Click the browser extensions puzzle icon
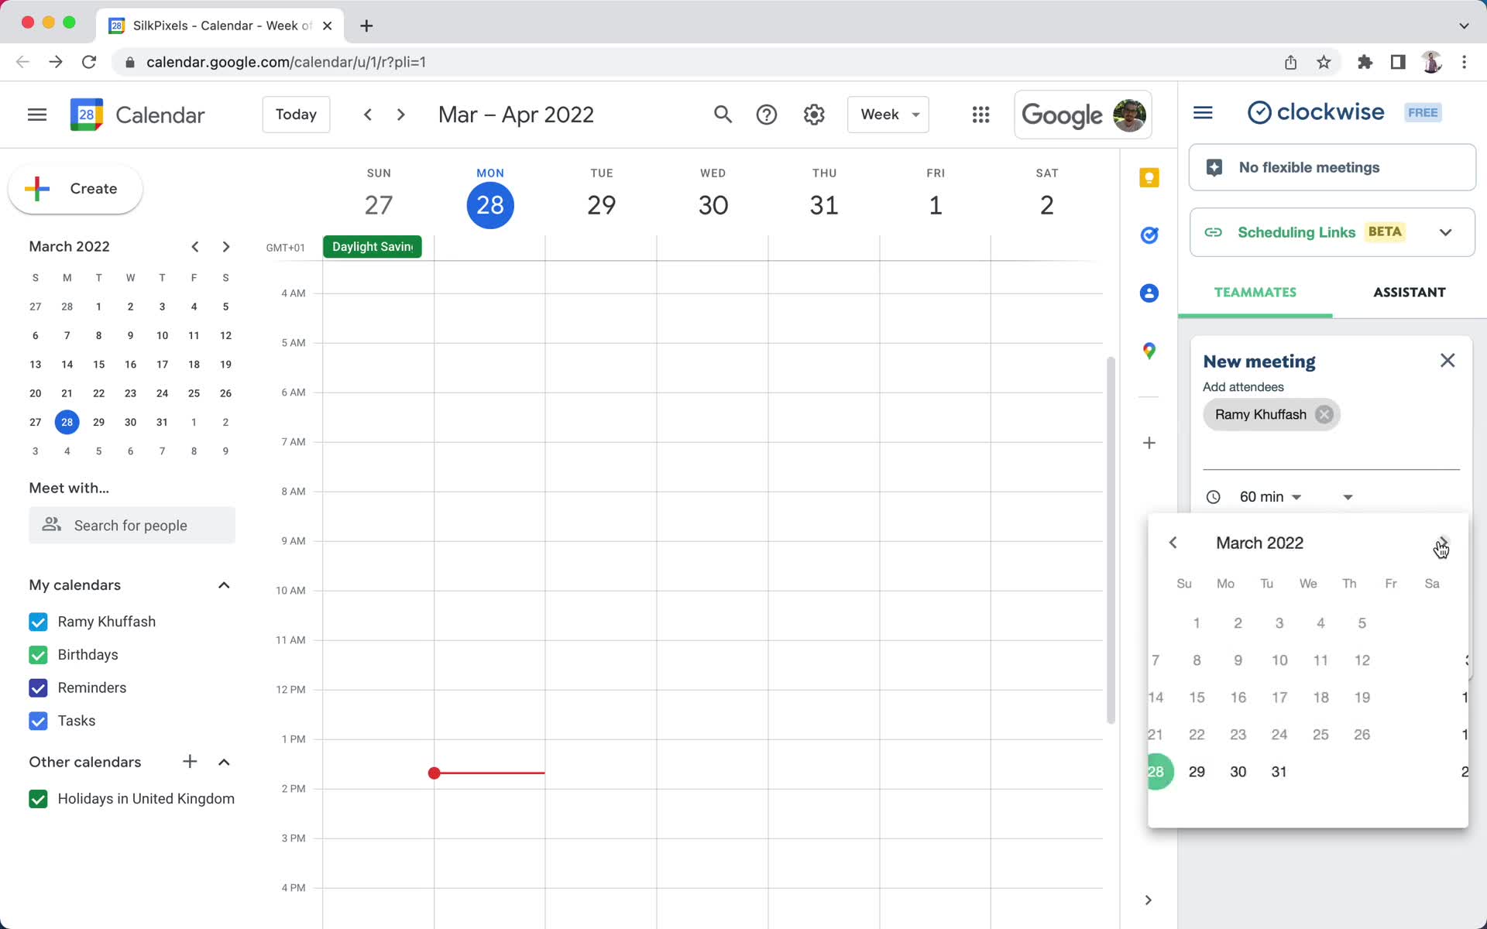Viewport: 1487px width, 929px height. pos(1365,62)
